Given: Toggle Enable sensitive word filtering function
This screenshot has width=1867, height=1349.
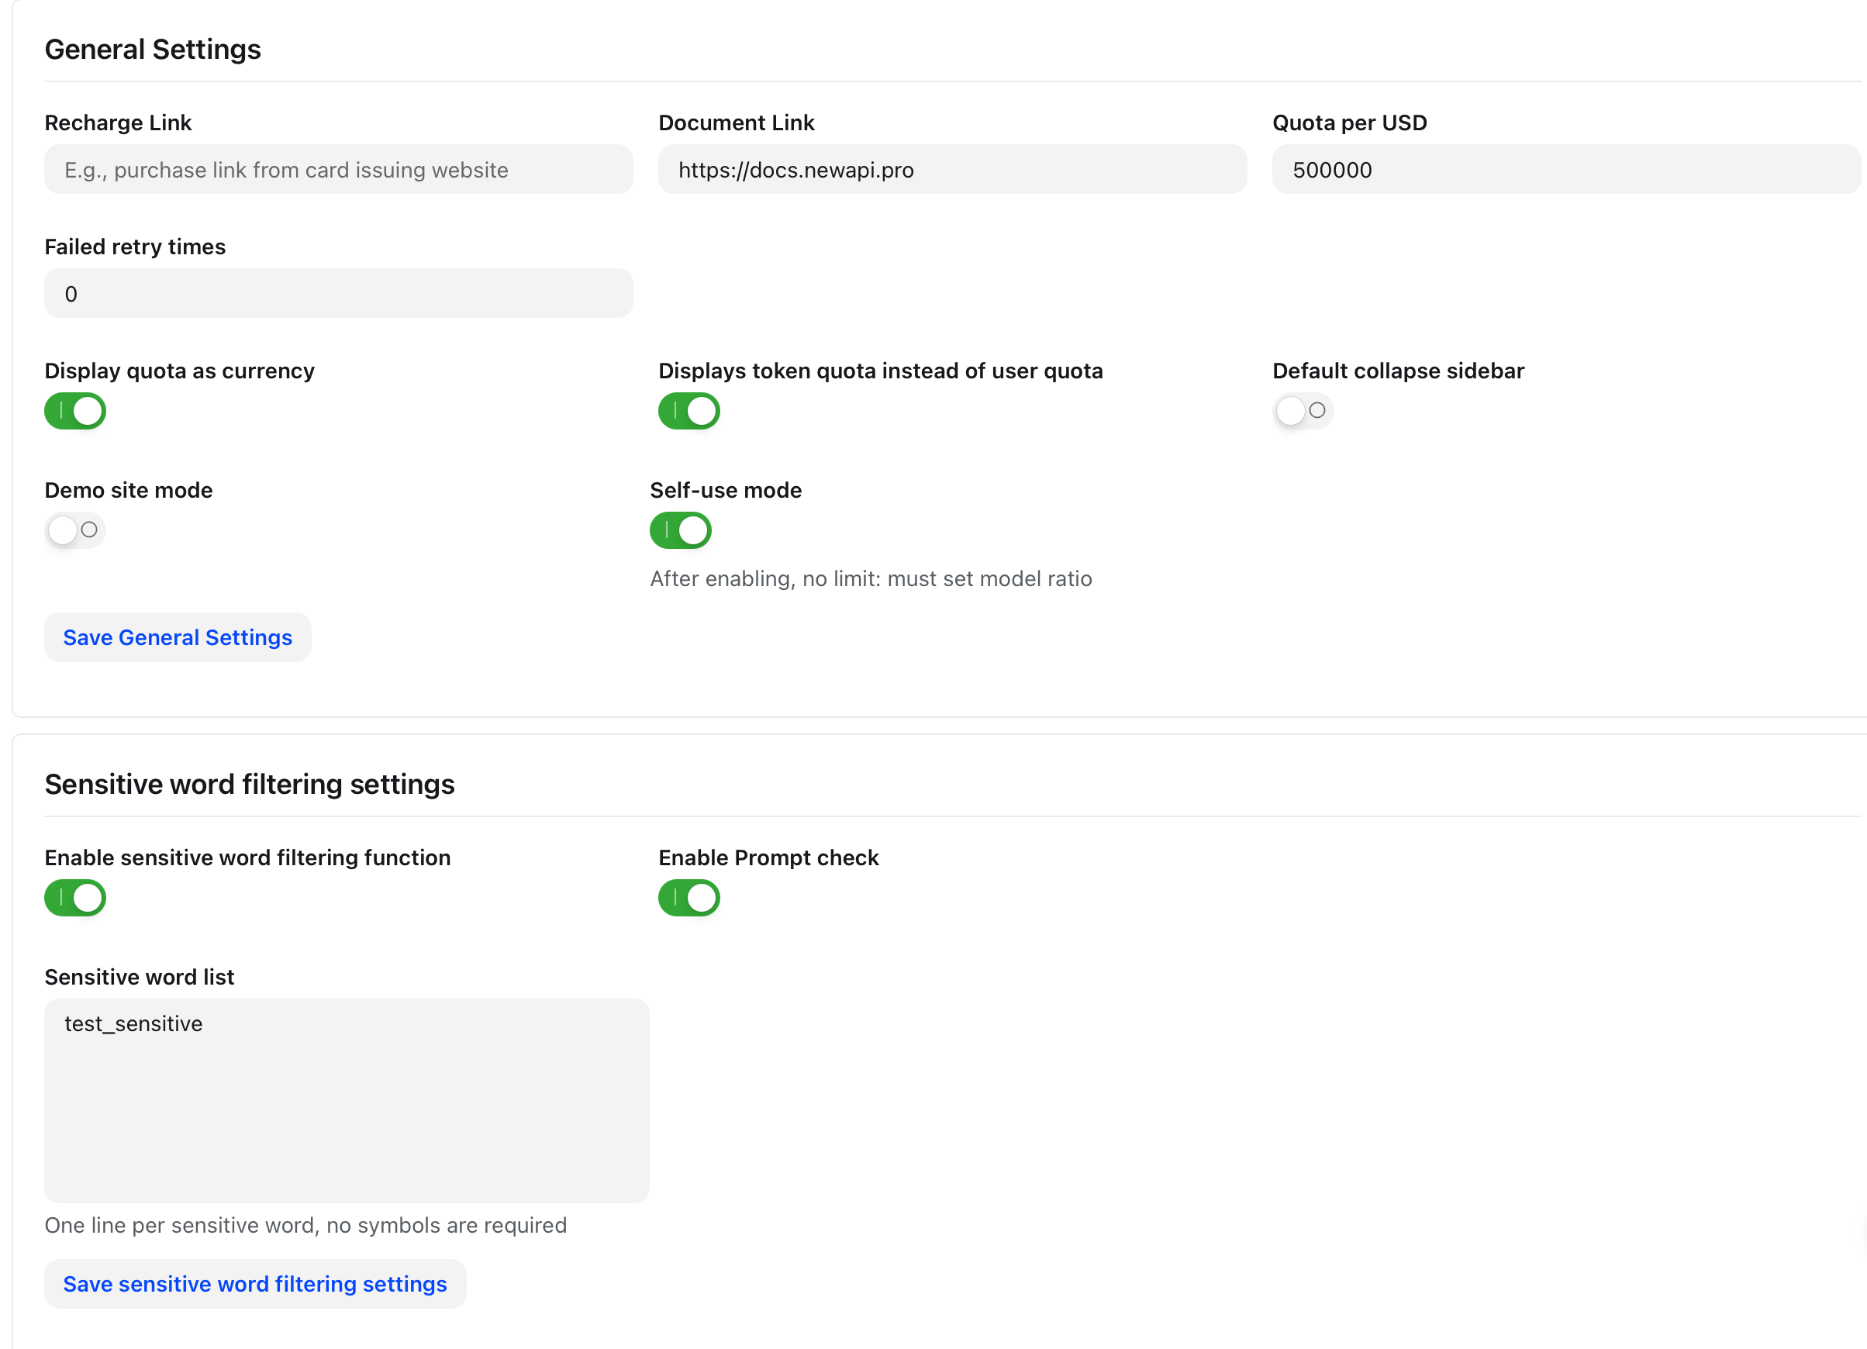Looking at the screenshot, I should [x=75, y=898].
